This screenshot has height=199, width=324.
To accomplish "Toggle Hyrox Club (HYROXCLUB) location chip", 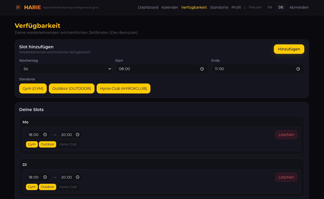I will 123,88.
